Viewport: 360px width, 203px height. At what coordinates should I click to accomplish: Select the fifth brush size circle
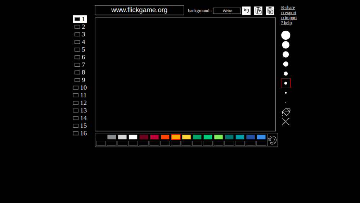point(285,74)
